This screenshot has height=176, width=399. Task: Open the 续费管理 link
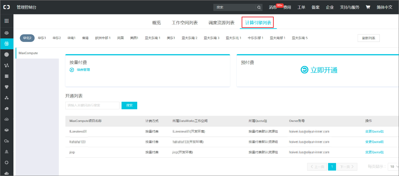point(83,69)
